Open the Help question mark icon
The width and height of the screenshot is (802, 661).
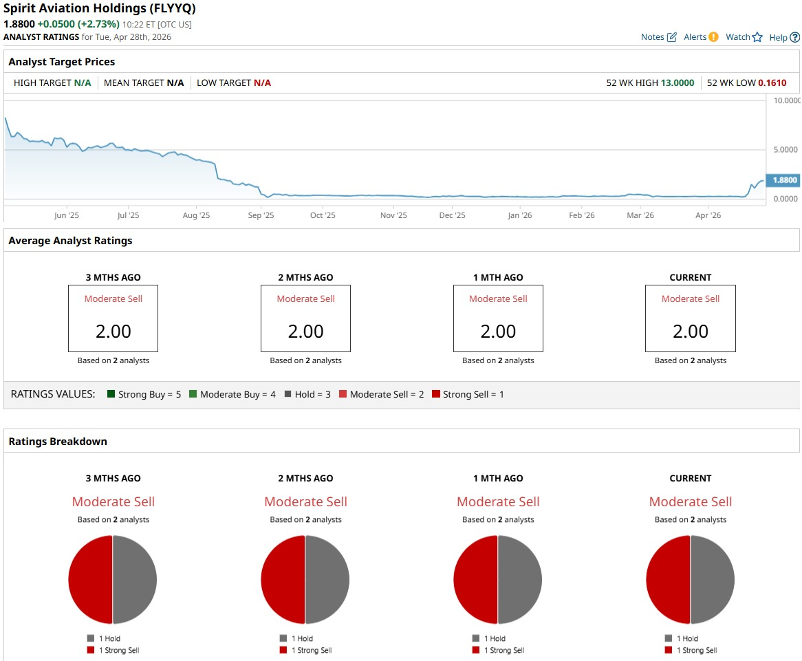pyautogui.click(x=795, y=37)
